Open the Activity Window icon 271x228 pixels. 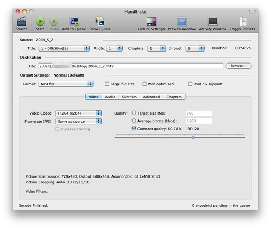click(x=212, y=22)
